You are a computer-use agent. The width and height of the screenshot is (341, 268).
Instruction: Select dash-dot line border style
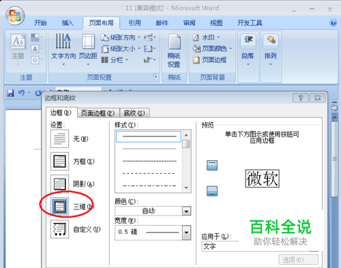click(x=149, y=185)
